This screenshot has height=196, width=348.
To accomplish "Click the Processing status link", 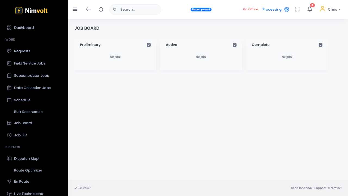I will click(272, 10).
